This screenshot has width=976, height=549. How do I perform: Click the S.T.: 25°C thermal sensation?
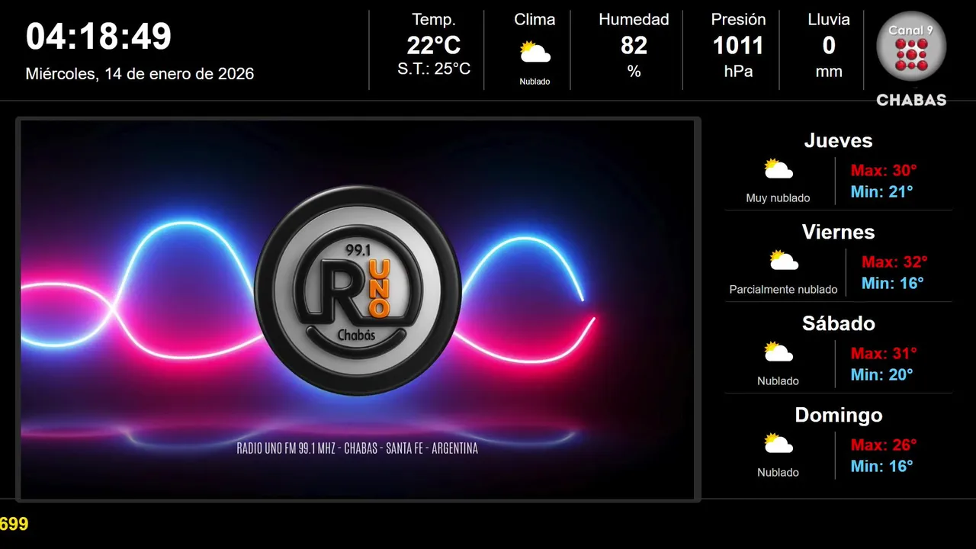(x=434, y=69)
